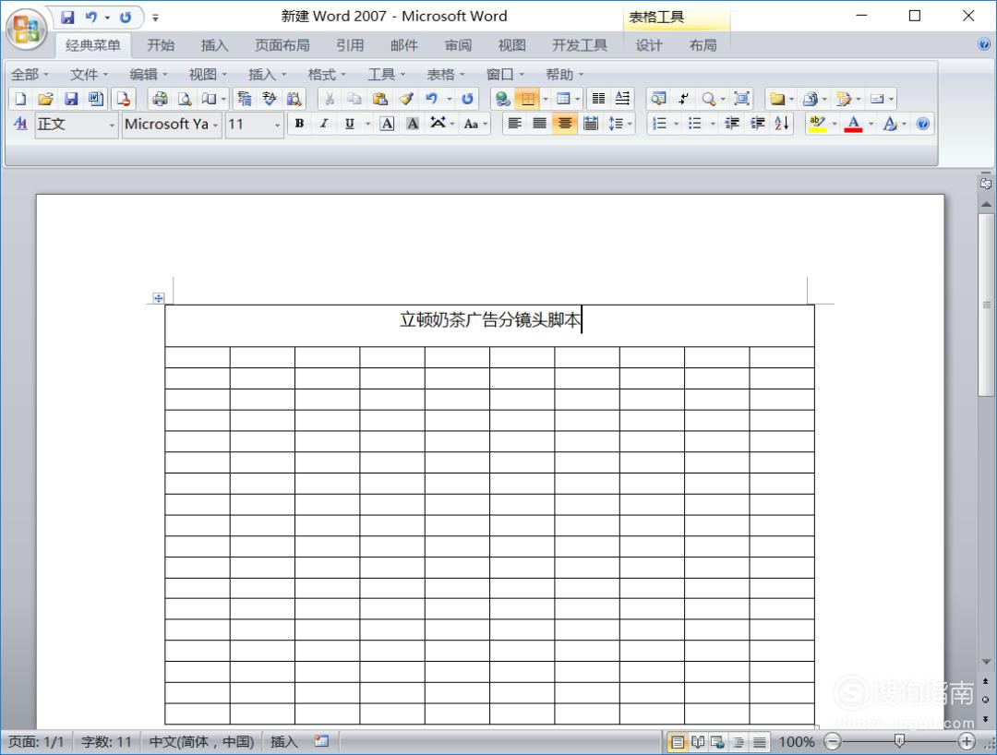Decrease indent with outdent icon
Viewport: 997px width, 755px height.
click(732, 124)
